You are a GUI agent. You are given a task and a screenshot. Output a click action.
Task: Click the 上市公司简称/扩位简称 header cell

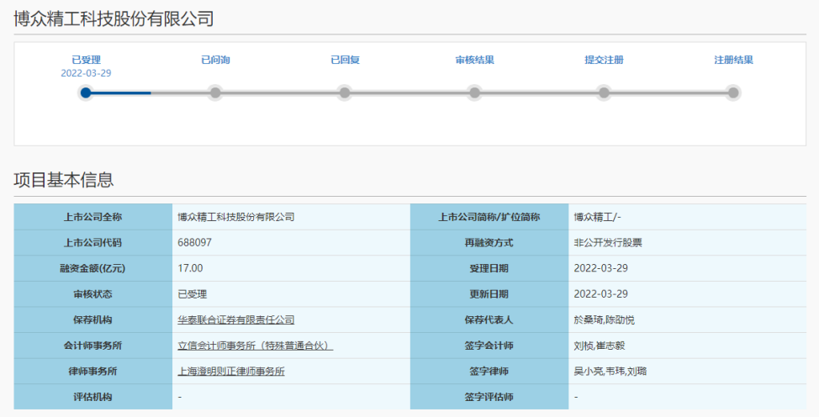point(489,217)
